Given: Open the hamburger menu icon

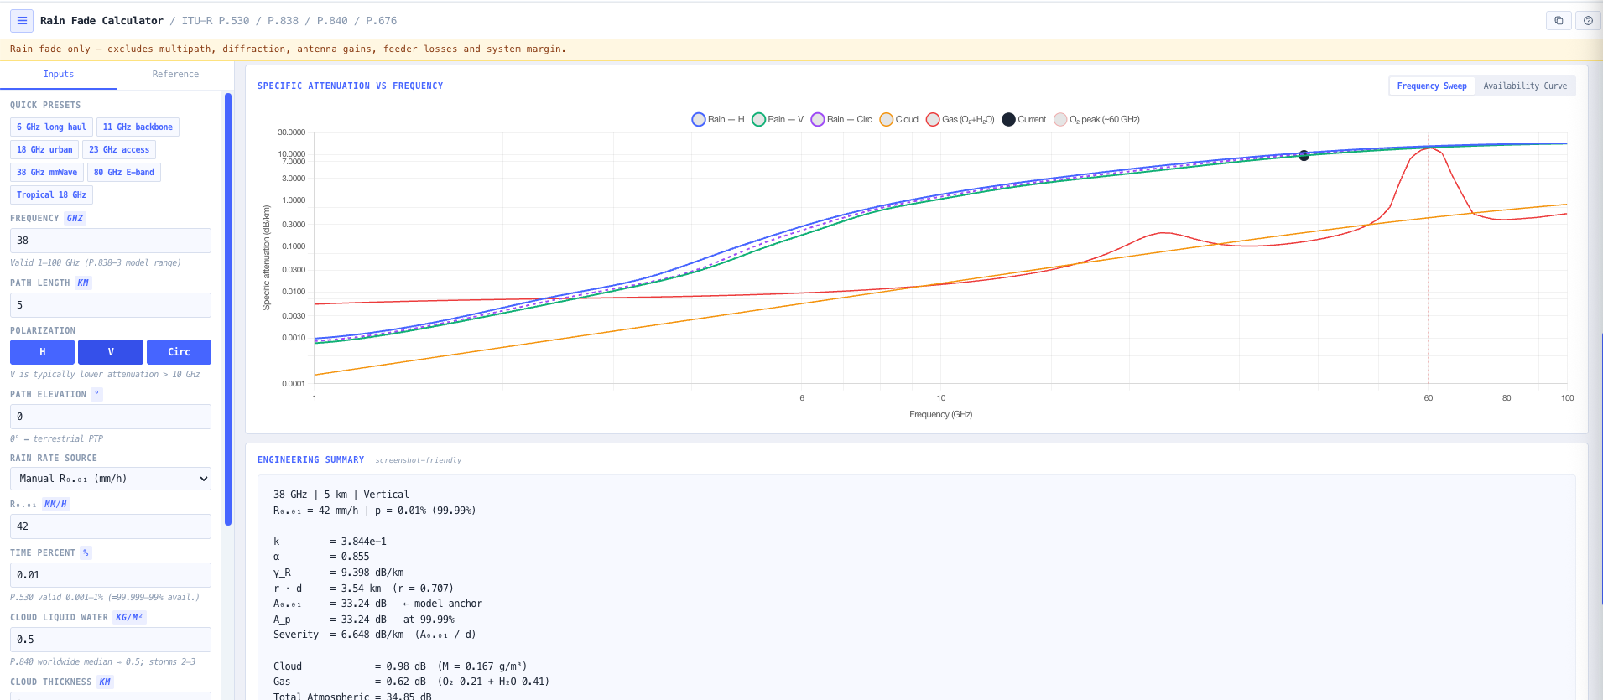Looking at the screenshot, I should pos(22,21).
